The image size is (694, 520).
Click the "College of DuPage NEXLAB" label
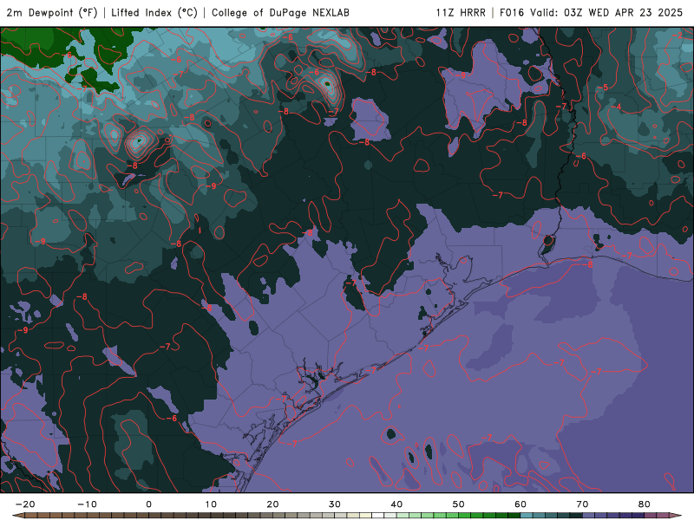(280, 12)
